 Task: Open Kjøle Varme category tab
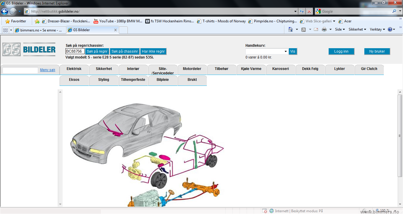pos(251,70)
